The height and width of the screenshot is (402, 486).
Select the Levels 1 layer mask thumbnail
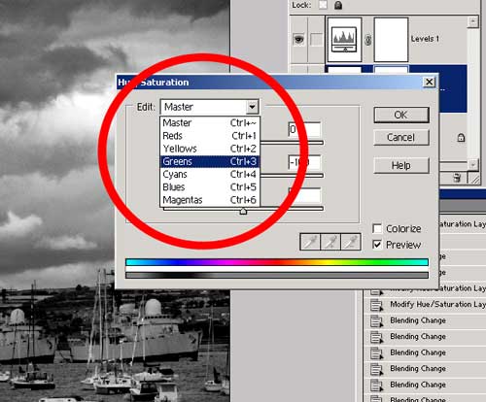(391, 40)
